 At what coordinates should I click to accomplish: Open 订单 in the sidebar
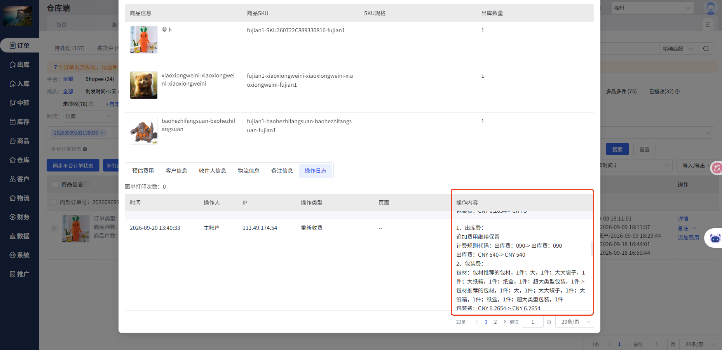pyautogui.click(x=19, y=45)
